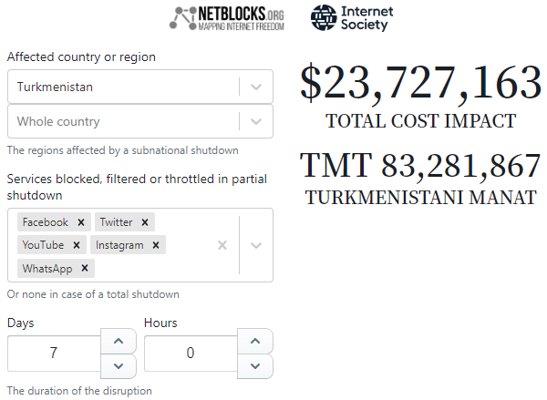Decrease the Hours value

coord(255,366)
